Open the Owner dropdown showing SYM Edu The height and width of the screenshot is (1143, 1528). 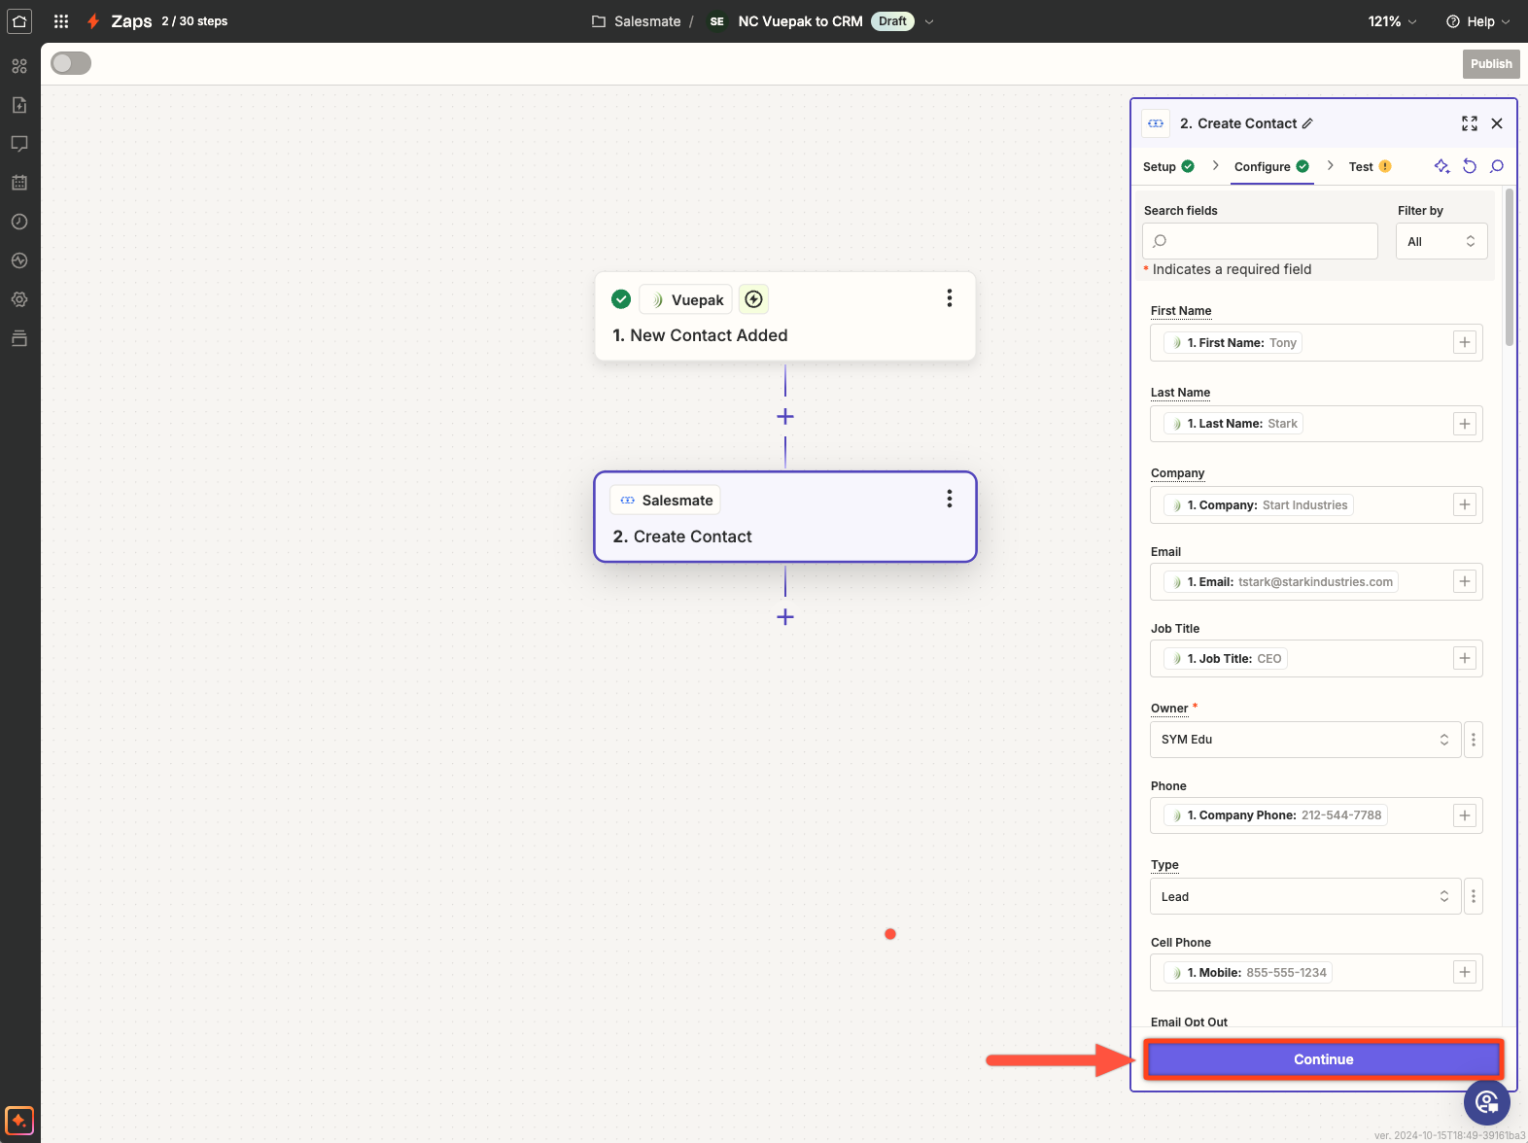[1304, 740]
